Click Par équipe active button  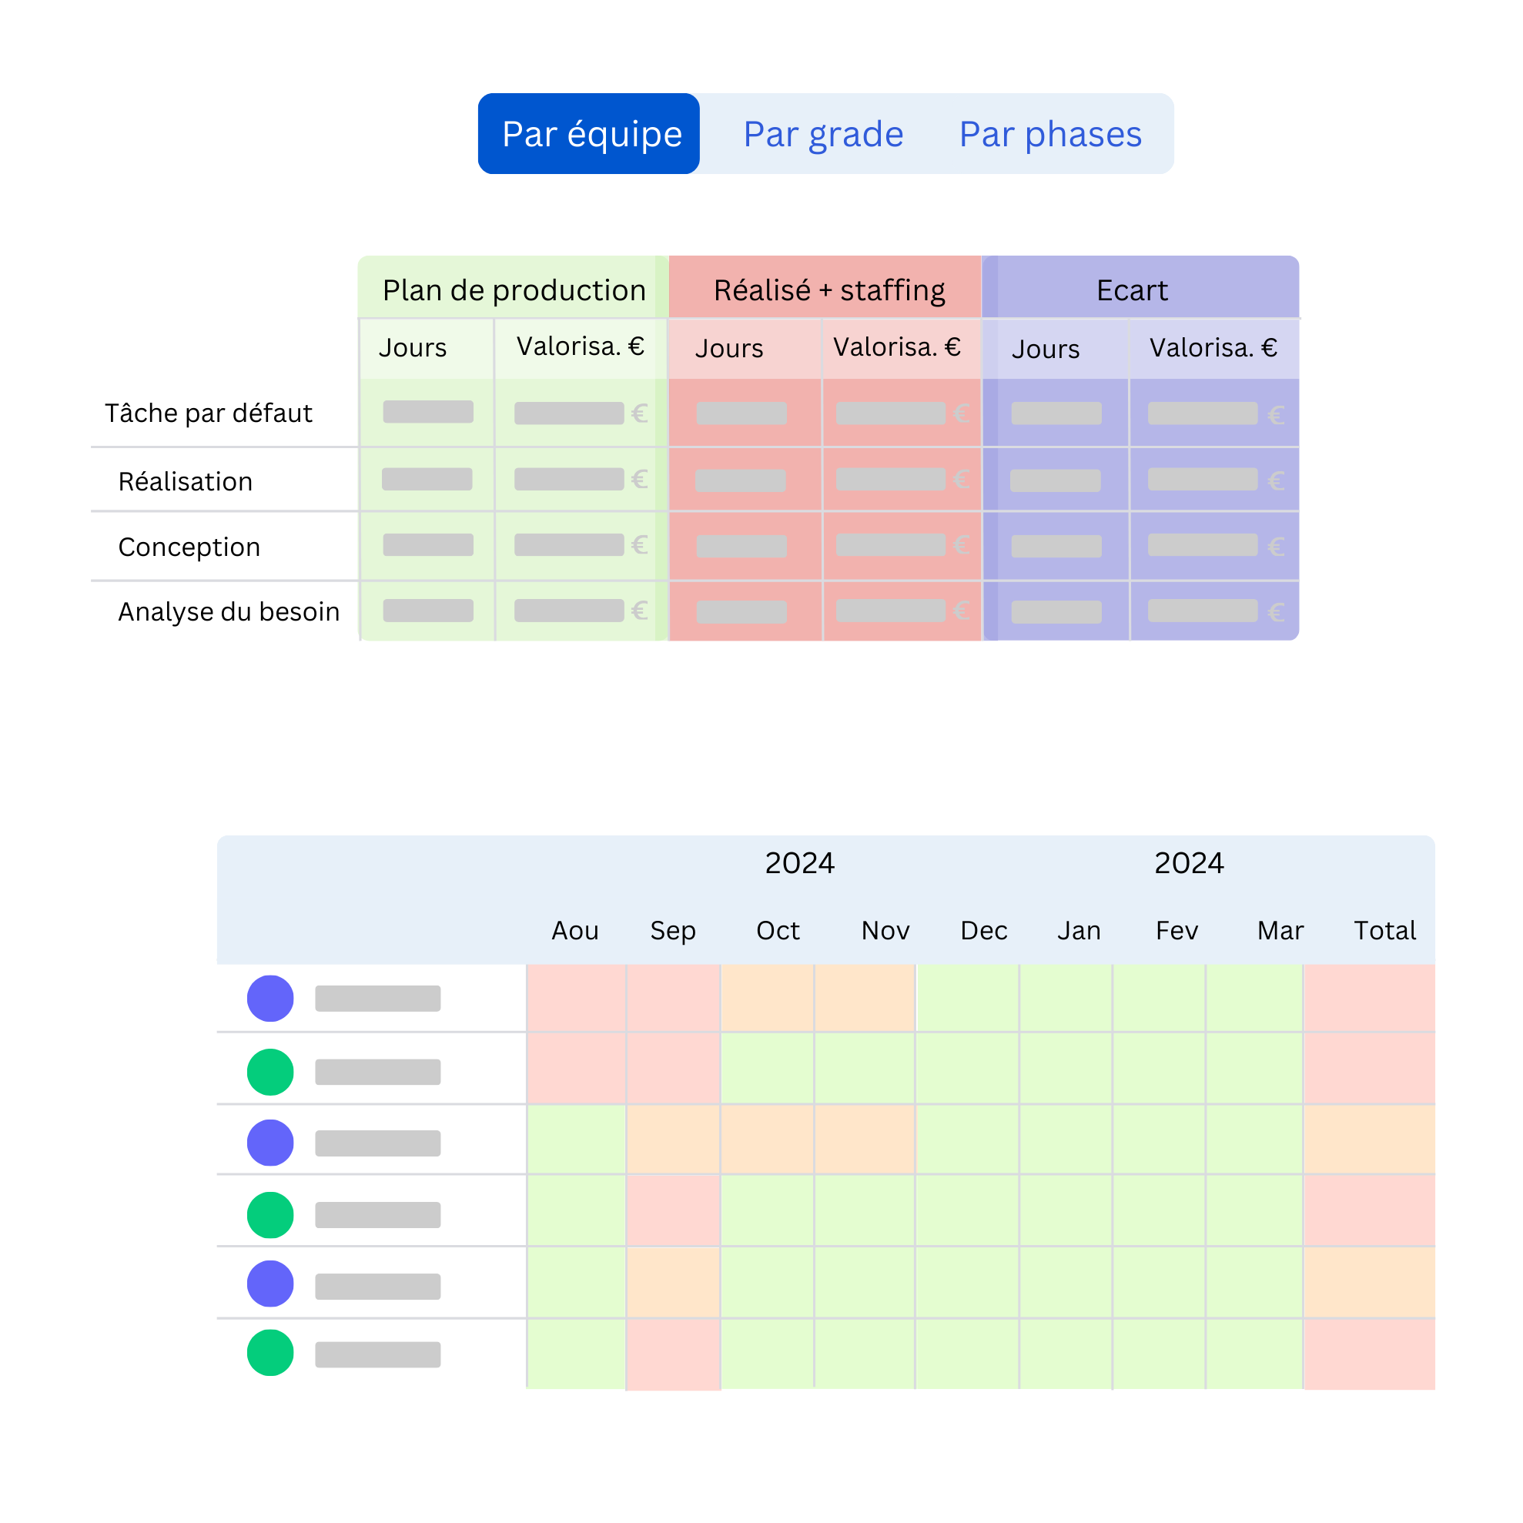(587, 134)
